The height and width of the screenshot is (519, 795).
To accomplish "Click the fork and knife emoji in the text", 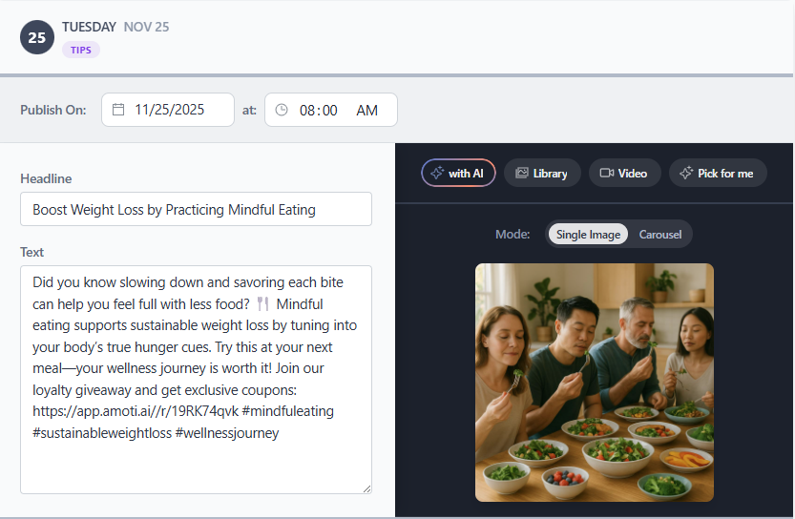I will coord(263,304).
